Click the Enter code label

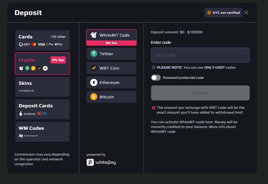pyautogui.click(x=161, y=42)
